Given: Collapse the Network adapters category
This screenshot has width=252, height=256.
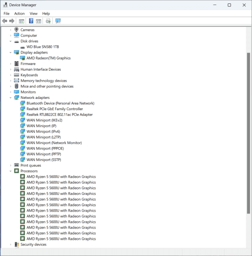Looking at the screenshot, I should coord(10,98).
